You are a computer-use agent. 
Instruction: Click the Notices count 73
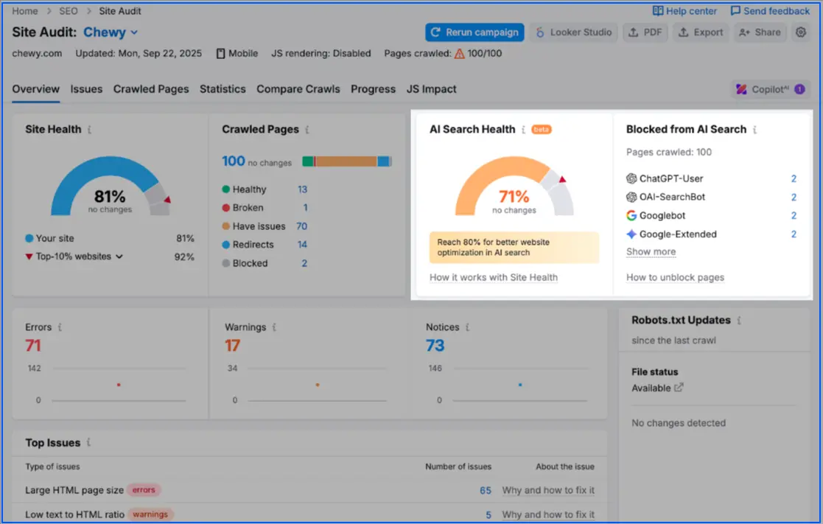(x=435, y=346)
